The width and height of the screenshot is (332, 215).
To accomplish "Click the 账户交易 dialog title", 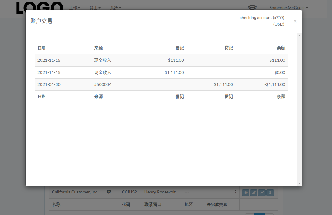I will [x=41, y=21].
